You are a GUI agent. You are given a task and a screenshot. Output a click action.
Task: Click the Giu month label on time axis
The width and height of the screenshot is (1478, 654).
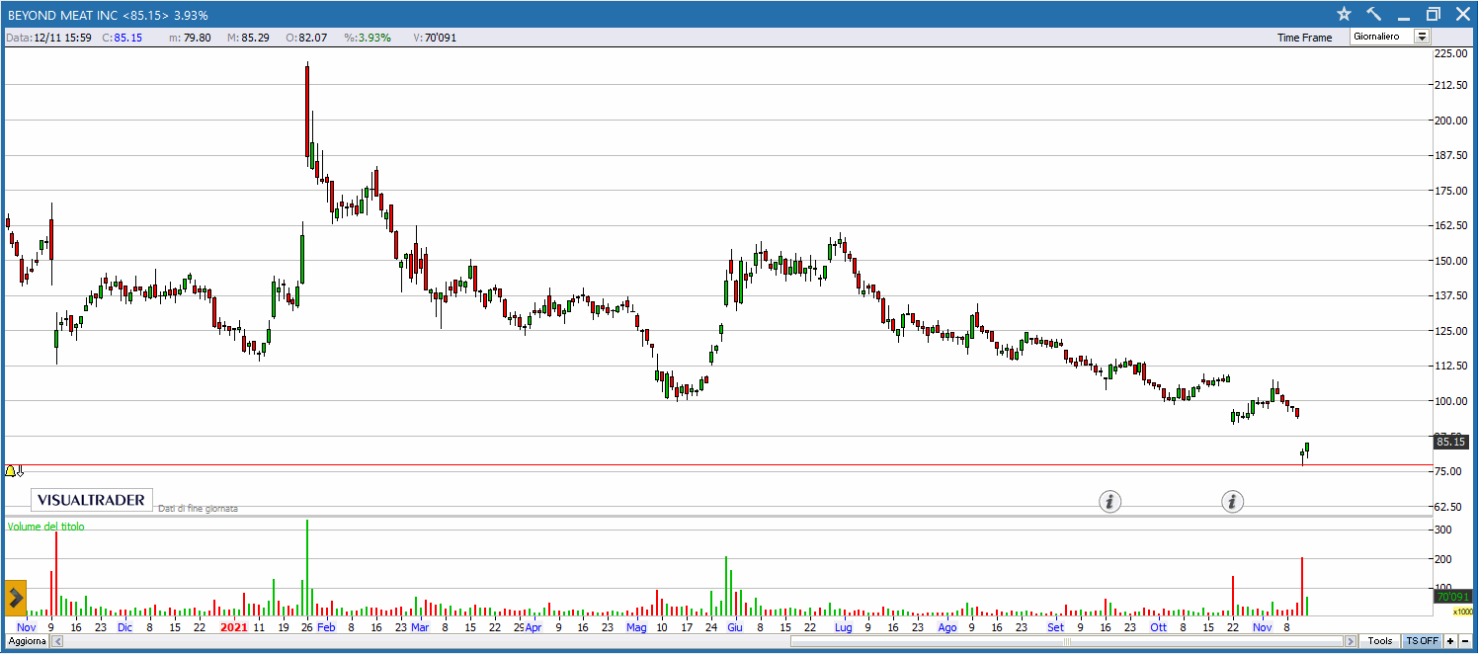734,626
